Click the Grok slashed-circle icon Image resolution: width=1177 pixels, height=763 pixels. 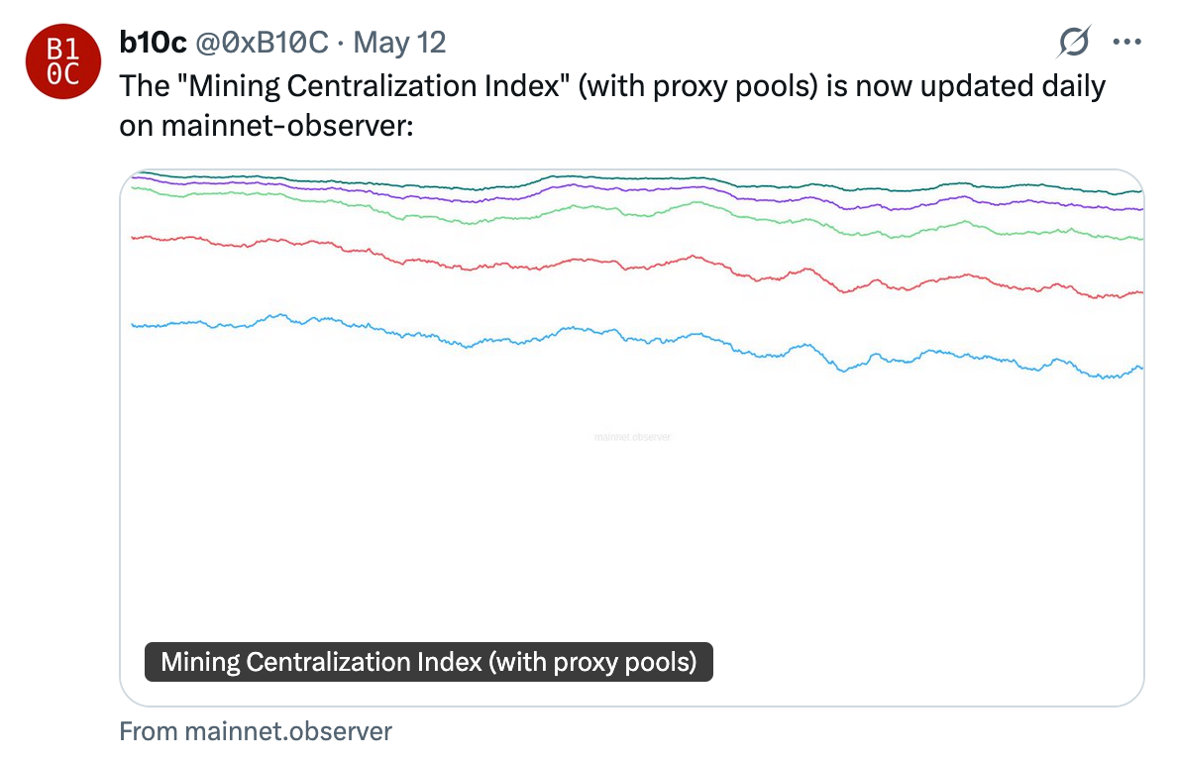(1074, 42)
